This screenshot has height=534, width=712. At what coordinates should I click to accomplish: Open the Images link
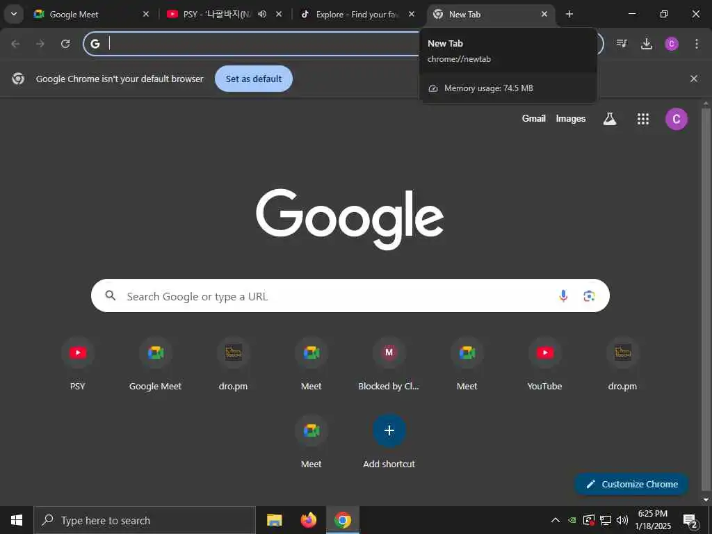click(x=571, y=118)
